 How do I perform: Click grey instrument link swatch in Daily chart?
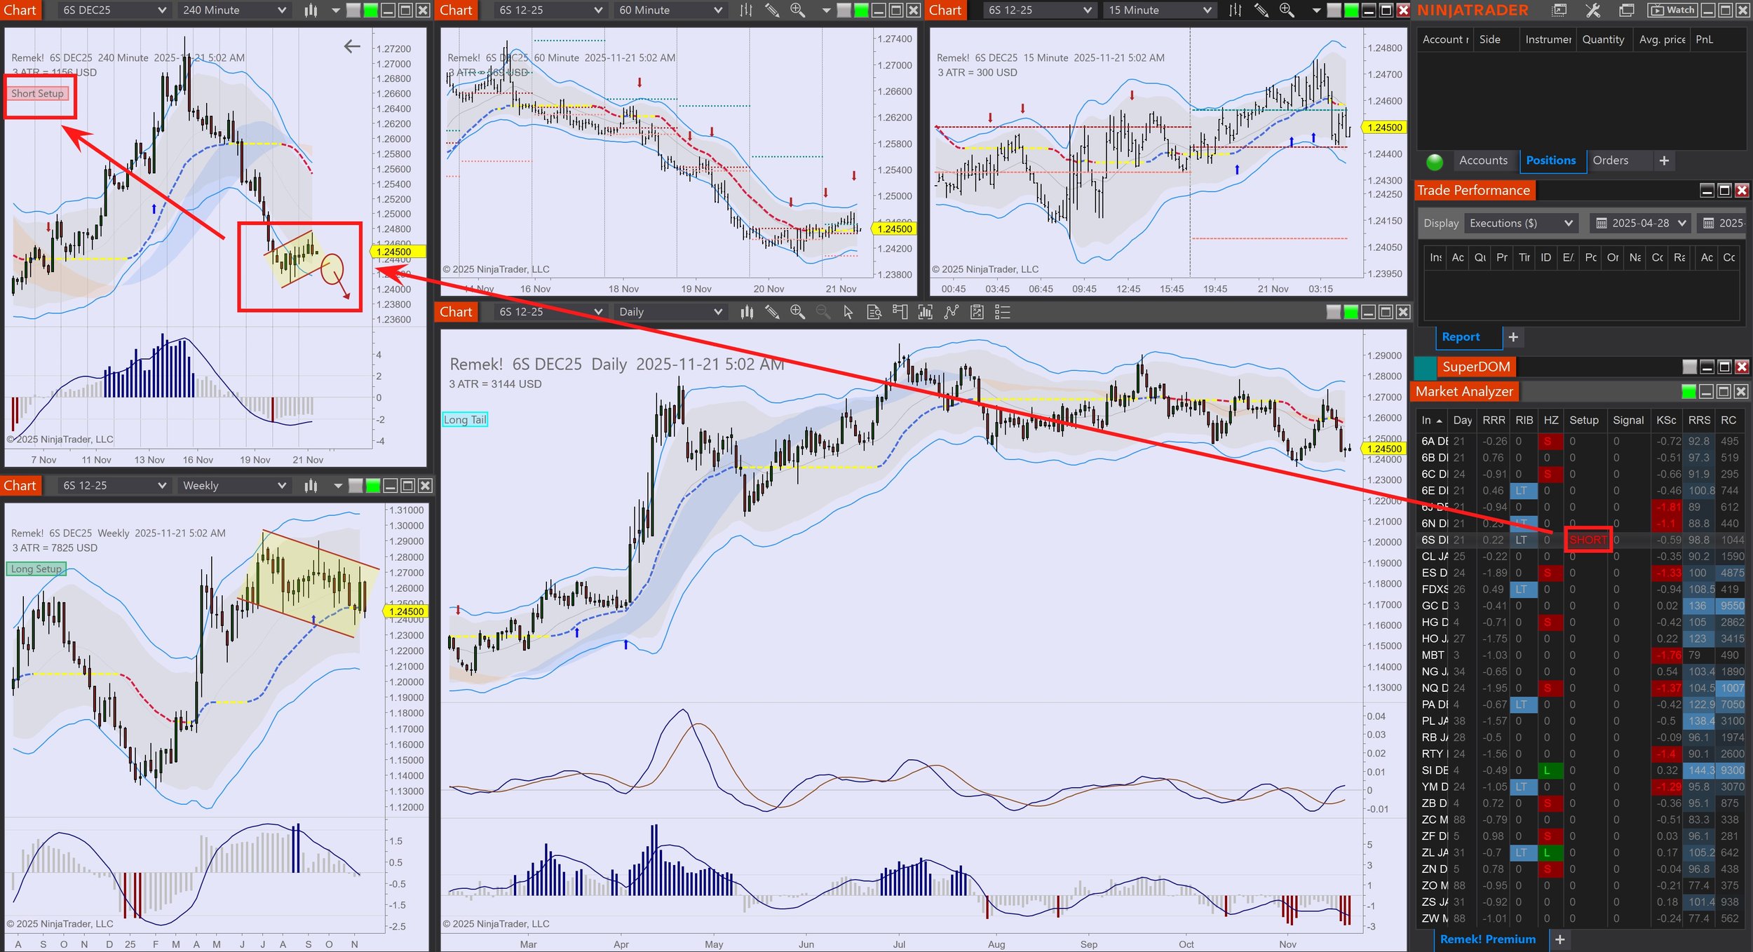click(x=1334, y=312)
